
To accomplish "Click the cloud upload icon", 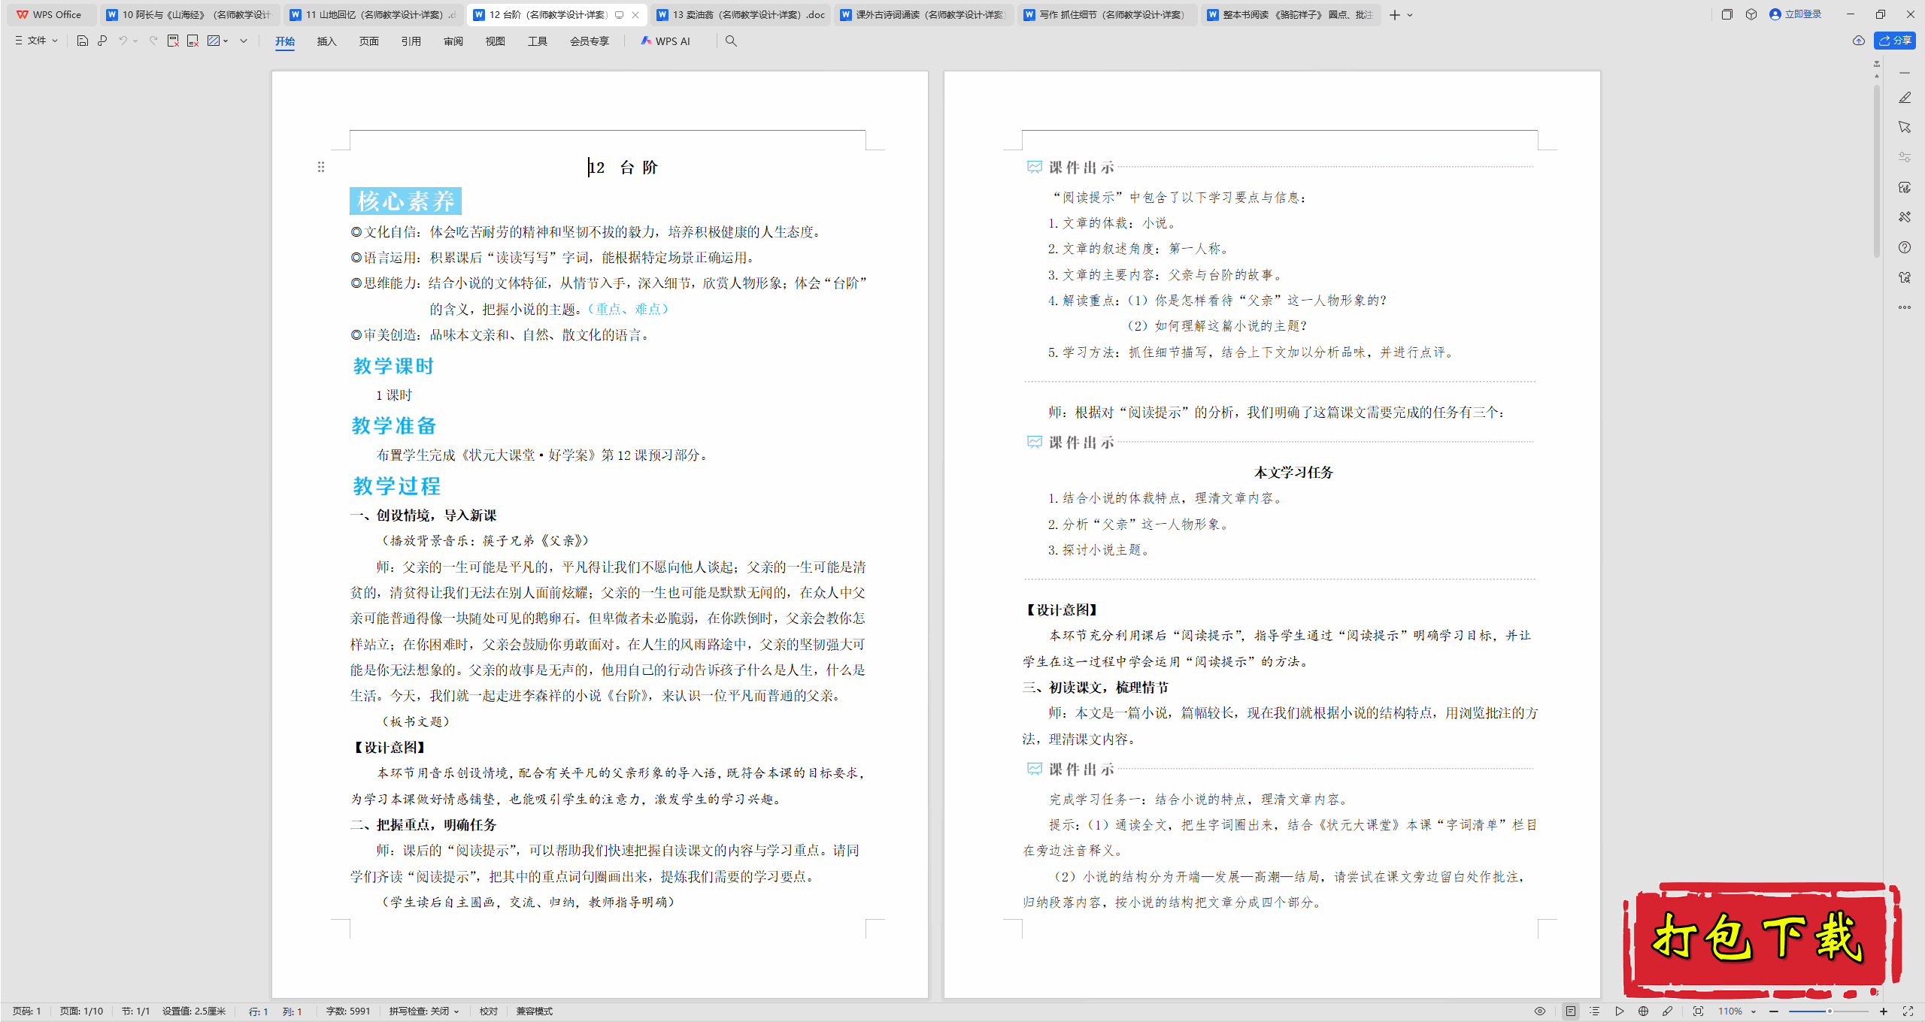I will tap(1859, 41).
